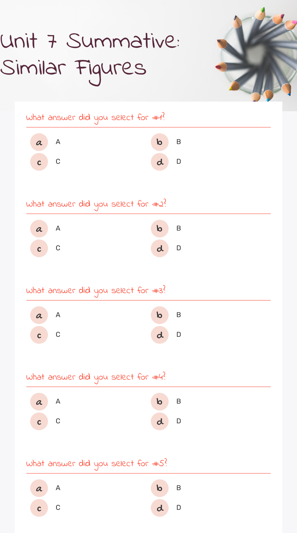Screen dimensions: 297x533
Task: Pick answer C for question #3
Action: [x=39, y=335]
